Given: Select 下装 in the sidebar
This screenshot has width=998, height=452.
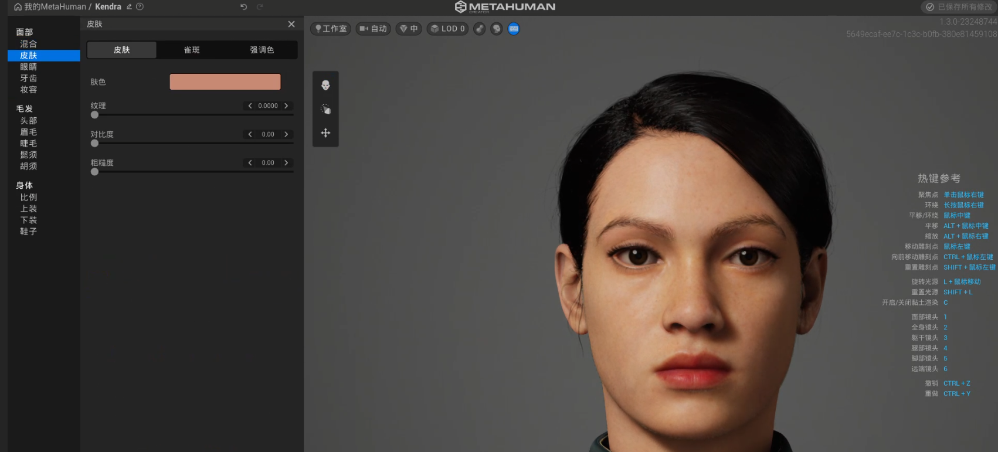Looking at the screenshot, I should [x=29, y=220].
